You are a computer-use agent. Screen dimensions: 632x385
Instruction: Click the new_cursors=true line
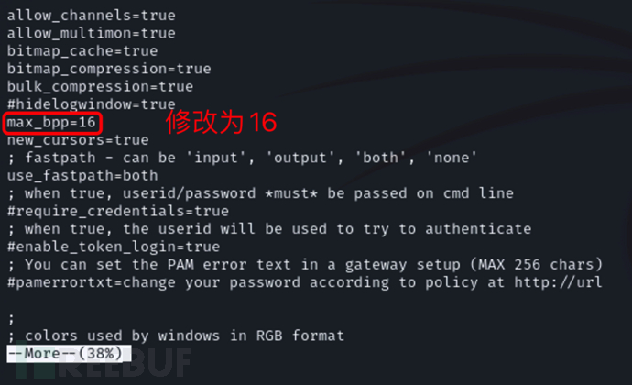(77, 140)
